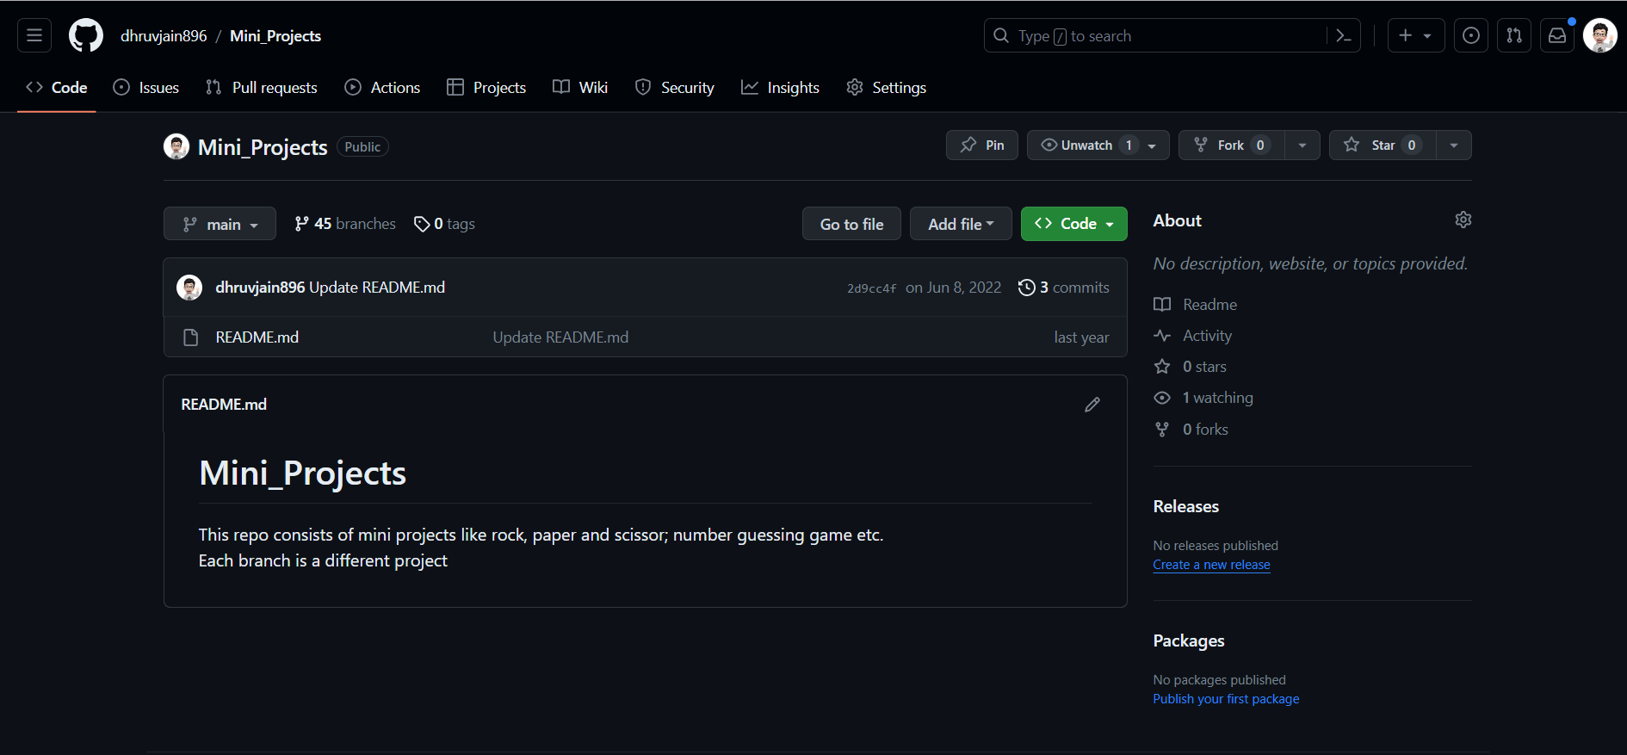This screenshot has height=755, width=1627.
Task: Open the notifications inbox icon
Action: (1557, 35)
